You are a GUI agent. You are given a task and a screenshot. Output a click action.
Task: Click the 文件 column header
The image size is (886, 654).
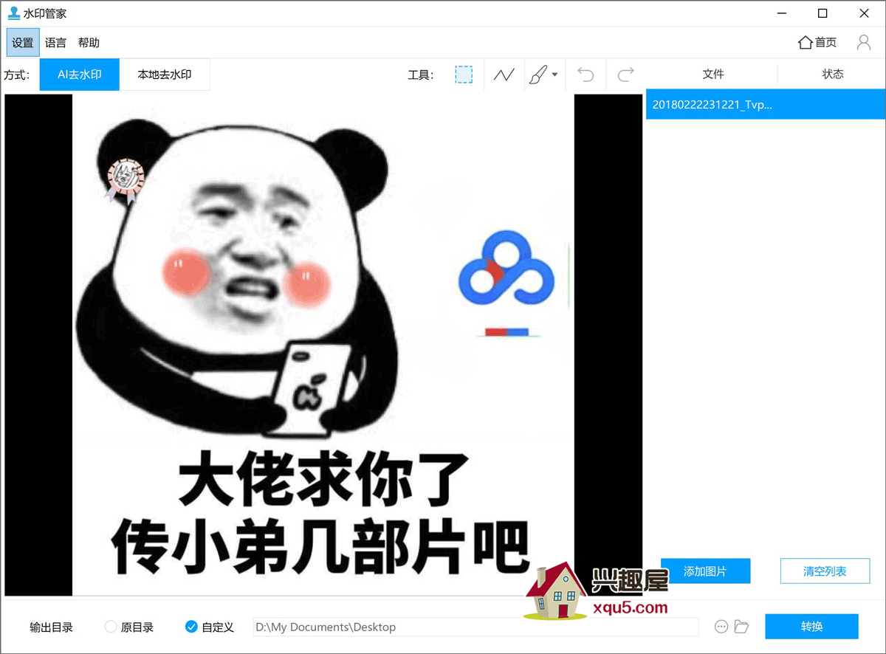pos(713,75)
